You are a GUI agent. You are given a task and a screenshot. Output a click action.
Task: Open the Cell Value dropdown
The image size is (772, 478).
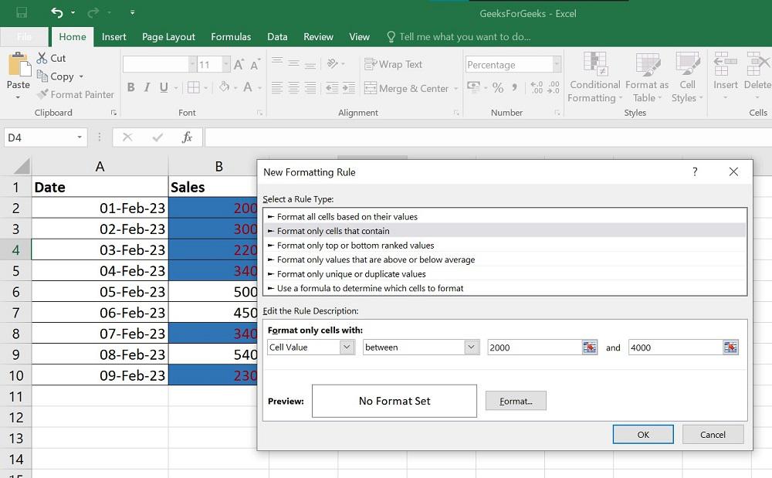(x=347, y=347)
